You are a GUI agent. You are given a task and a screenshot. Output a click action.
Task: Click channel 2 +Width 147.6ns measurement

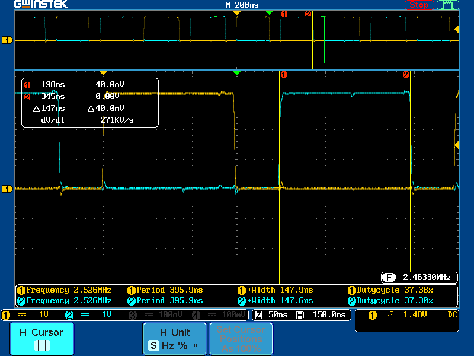pyautogui.click(x=276, y=301)
